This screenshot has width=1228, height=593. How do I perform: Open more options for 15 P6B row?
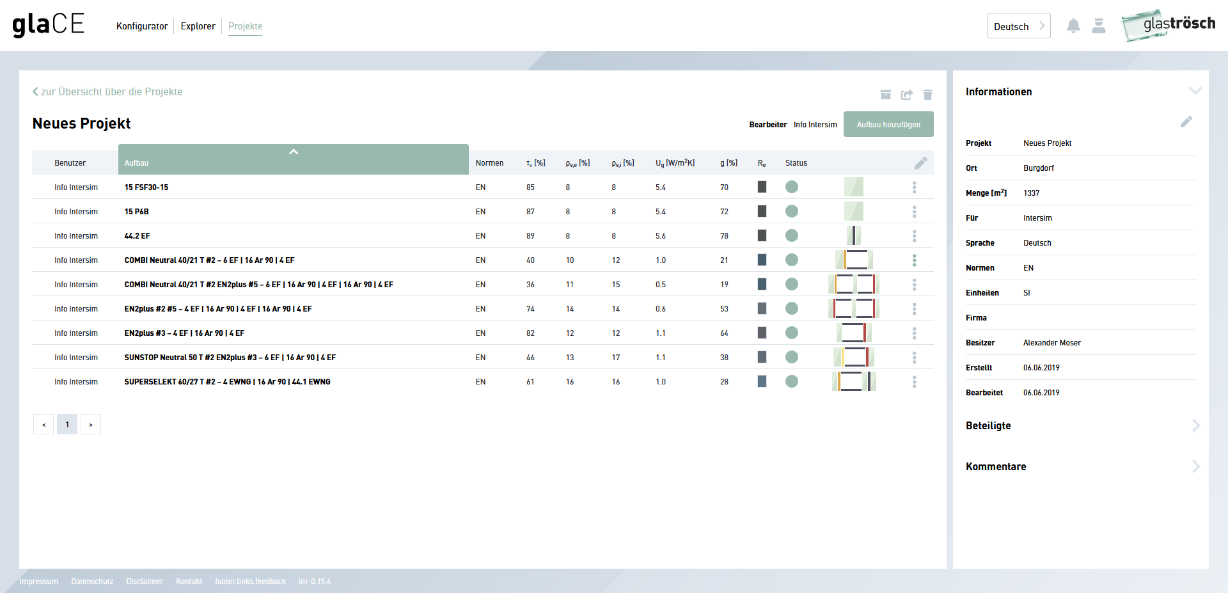915,212
